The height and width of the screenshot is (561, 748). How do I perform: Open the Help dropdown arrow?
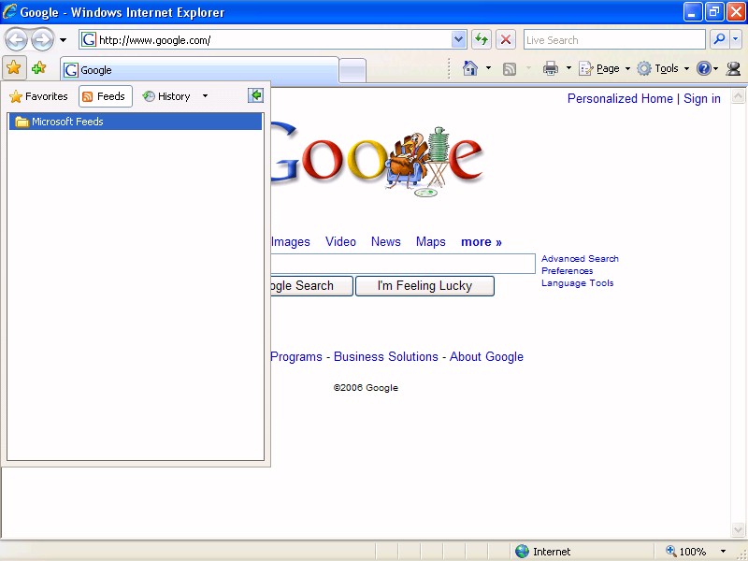[716, 69]
